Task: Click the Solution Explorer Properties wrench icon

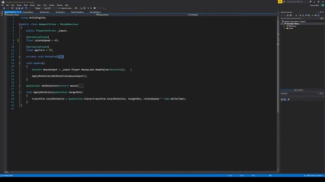Action: [x=315, y=15]
